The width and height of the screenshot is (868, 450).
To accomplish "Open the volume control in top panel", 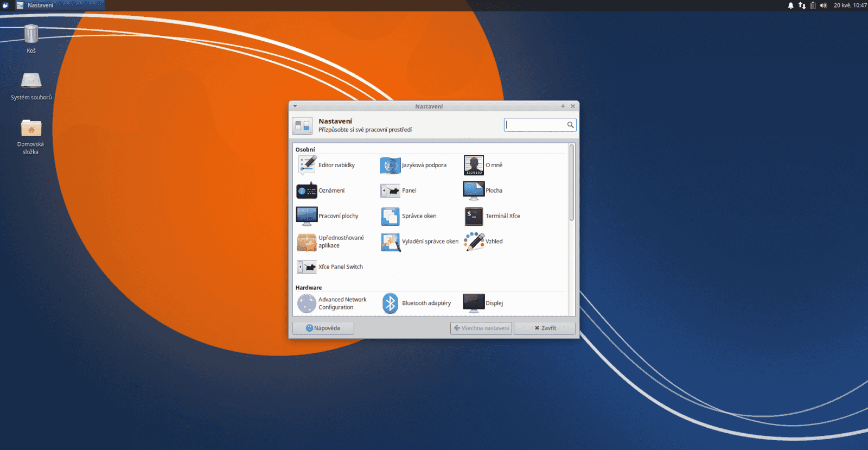I will (x=824, y=5).
